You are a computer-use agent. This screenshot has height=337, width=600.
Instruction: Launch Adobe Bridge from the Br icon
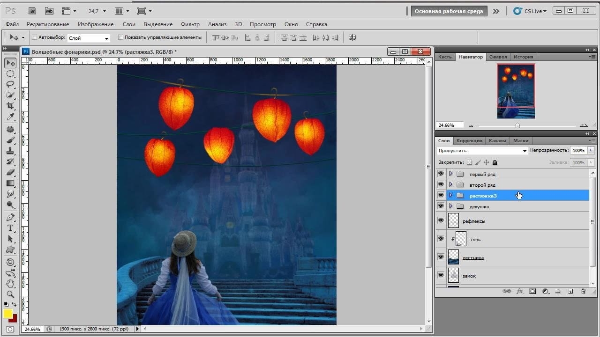[32, 11]
